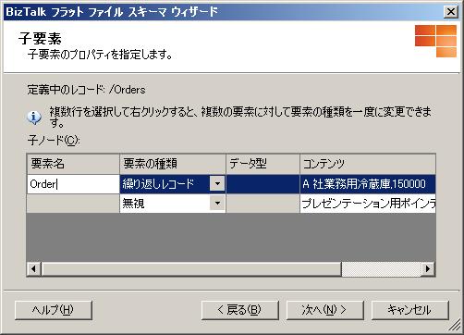464x335 pixels.
Task: Go back with 戻る(B) button
Action: [x=239, y=310]
